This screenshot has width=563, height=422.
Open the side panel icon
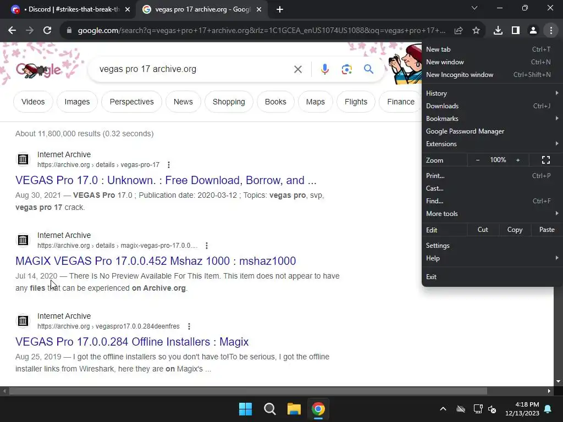(x=516, y=31)
